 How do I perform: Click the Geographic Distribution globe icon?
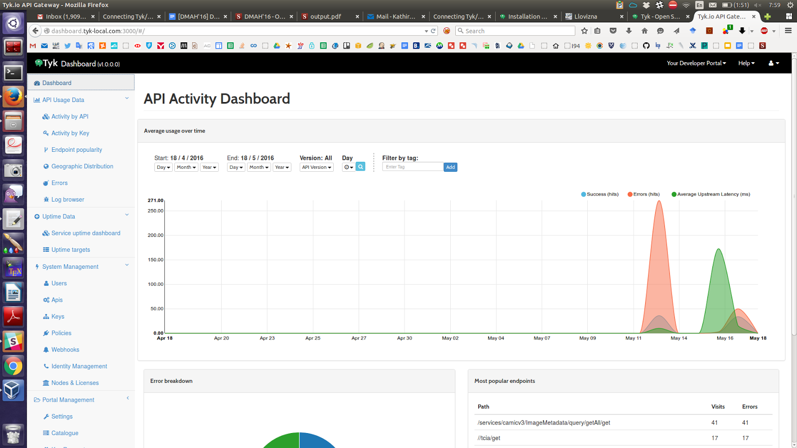46,166
